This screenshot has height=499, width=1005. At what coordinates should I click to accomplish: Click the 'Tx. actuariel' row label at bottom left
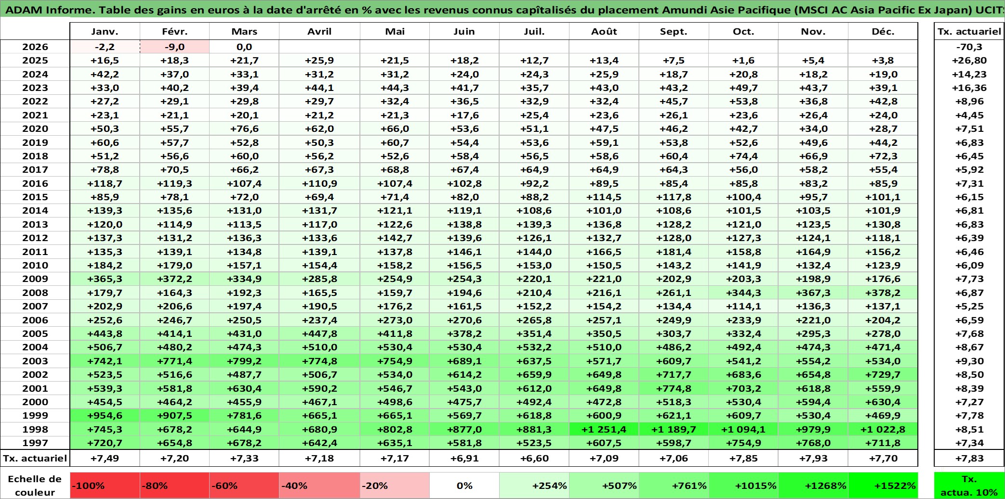point(35,458)
